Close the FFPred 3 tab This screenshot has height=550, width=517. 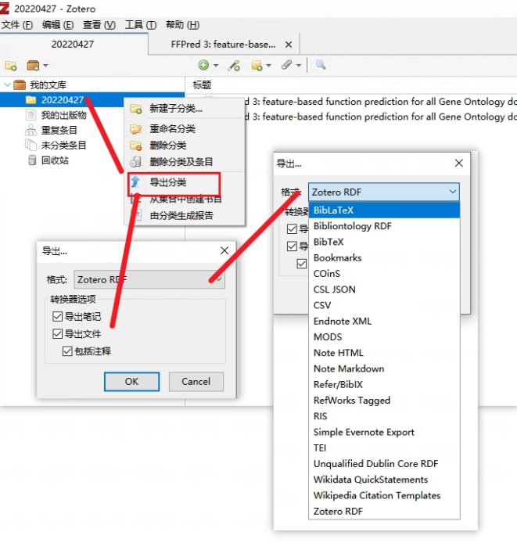pyautogui.click(x=289, y=45)
